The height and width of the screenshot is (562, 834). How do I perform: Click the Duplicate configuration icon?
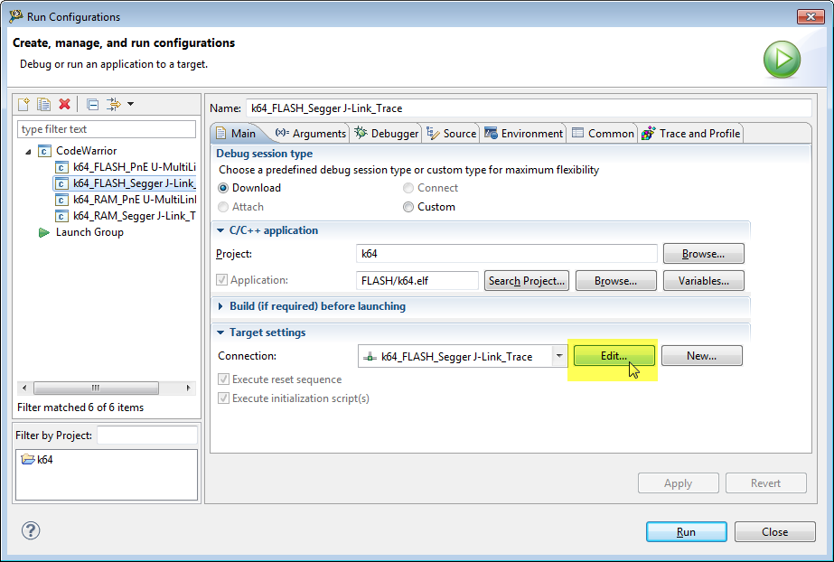43,105
